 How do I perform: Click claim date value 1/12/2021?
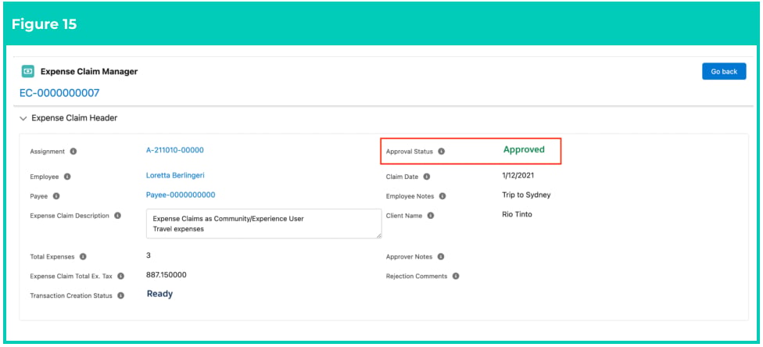pyautogui.click(x=519, y=176)
